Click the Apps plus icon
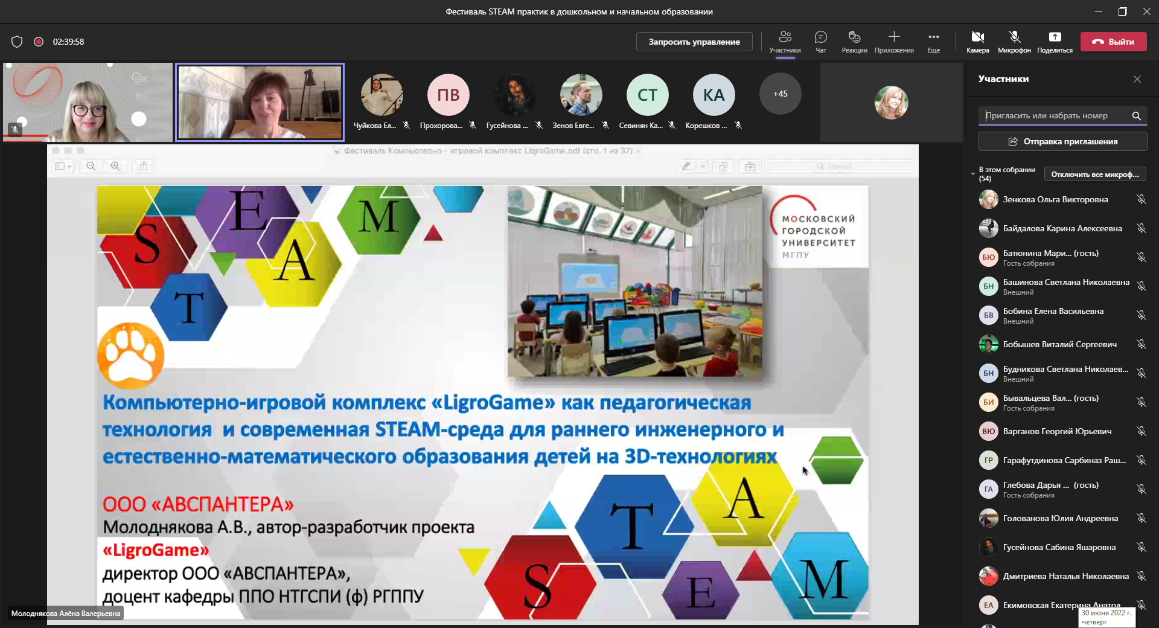The image size is (1159, 628). (894, 37)
